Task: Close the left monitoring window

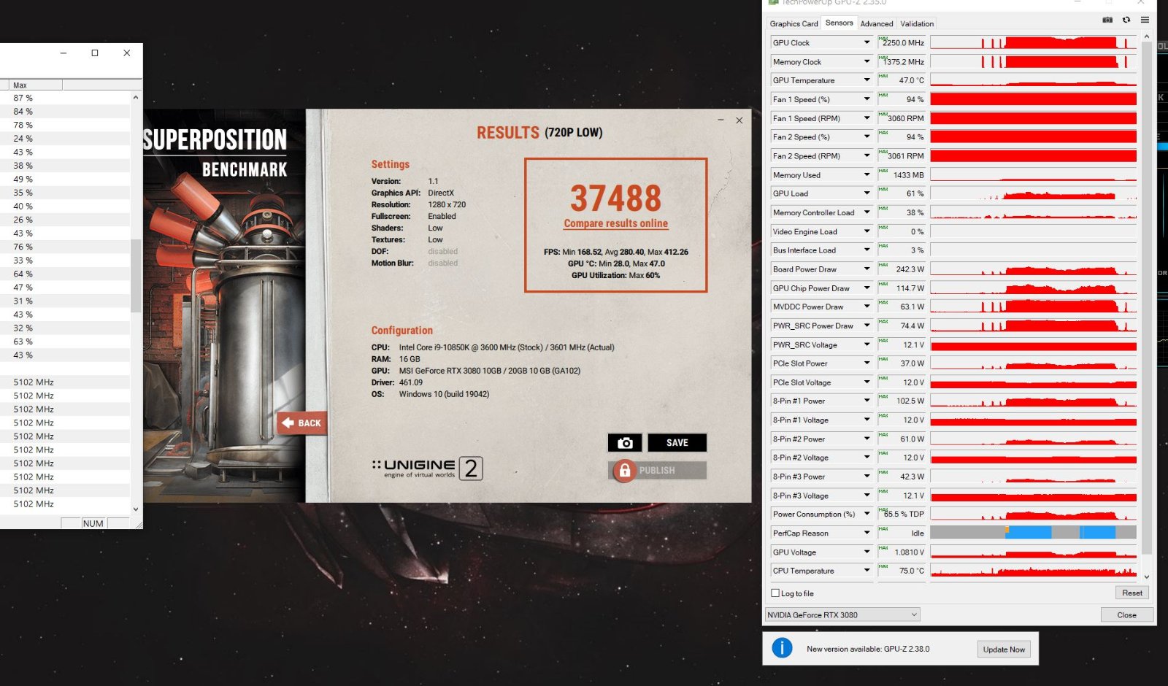Action: 127,53
